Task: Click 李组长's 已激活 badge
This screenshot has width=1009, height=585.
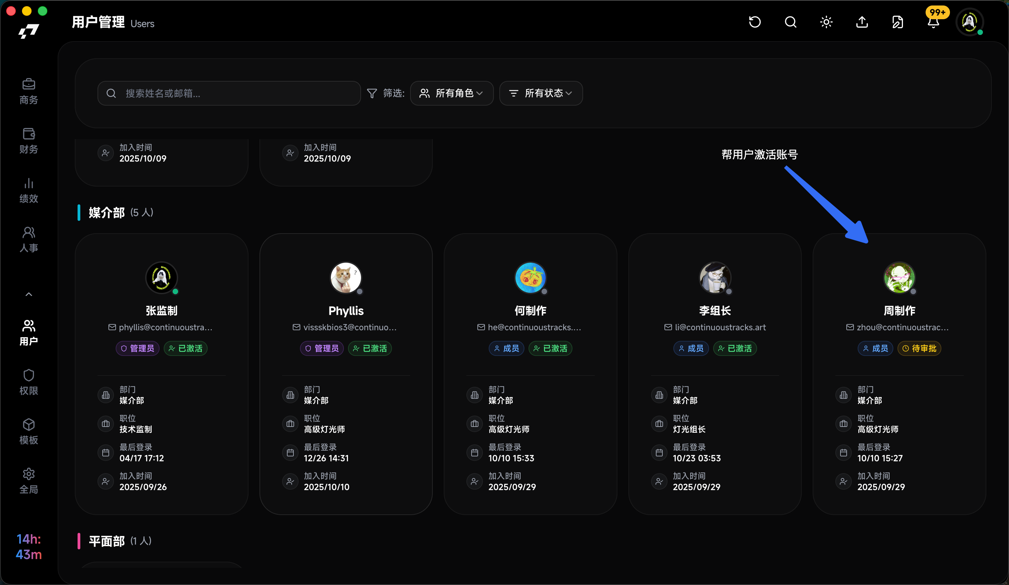Action: click(x=735, y=348)
